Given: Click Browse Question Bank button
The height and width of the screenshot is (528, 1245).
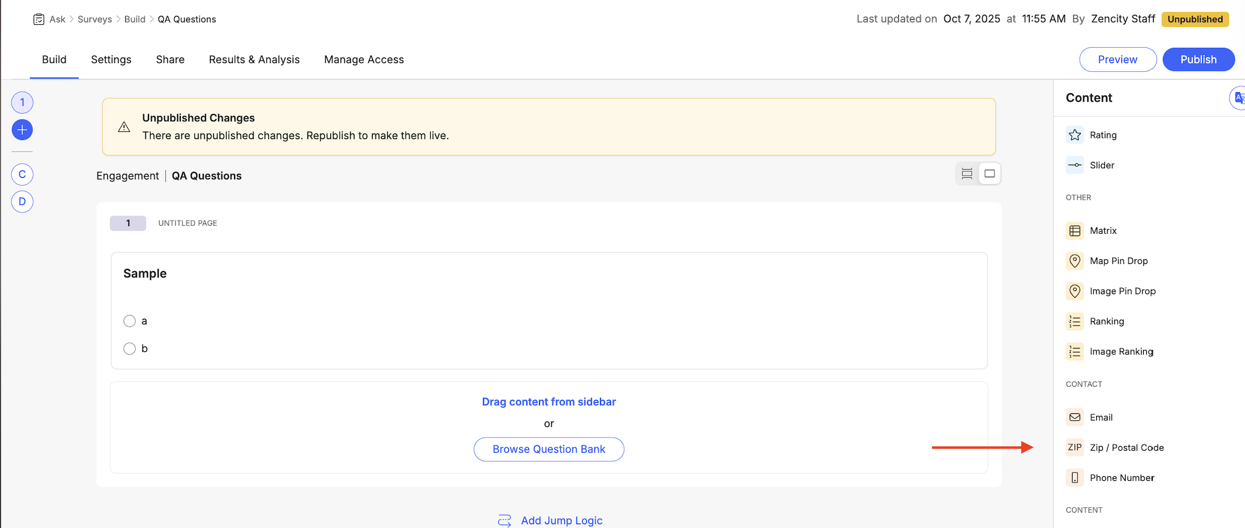Looking at the screenshot, I should click(x=548, y=449).
